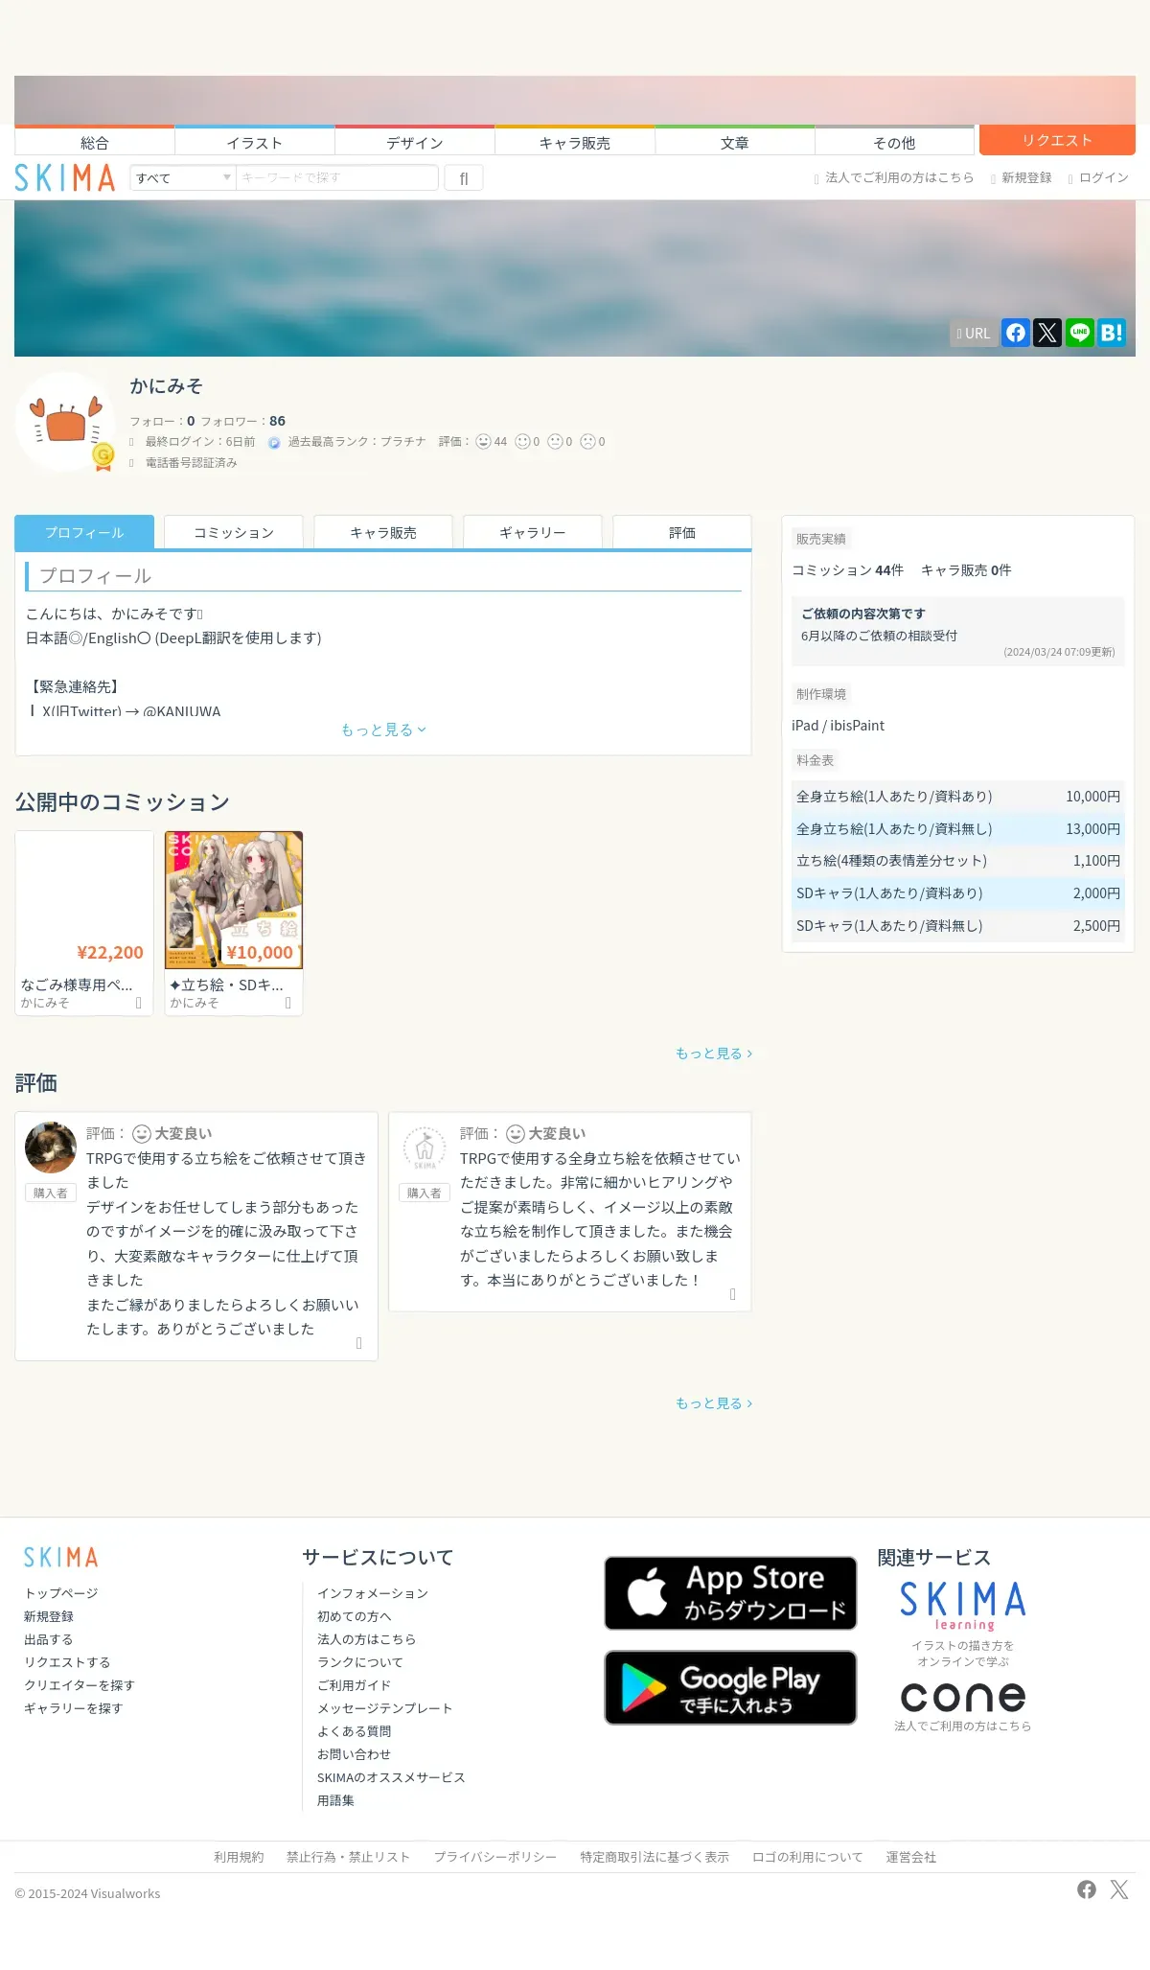The width and height of the screenshot is (1150, 1970).
Task: Open 特定商取引法に基づく表示 link
Action: pos(655,1857)
